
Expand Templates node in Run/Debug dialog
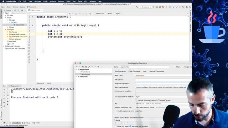tap(76, 77)
